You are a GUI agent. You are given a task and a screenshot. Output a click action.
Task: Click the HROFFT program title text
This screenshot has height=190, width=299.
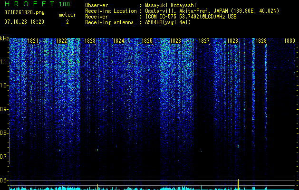[29, 4]
